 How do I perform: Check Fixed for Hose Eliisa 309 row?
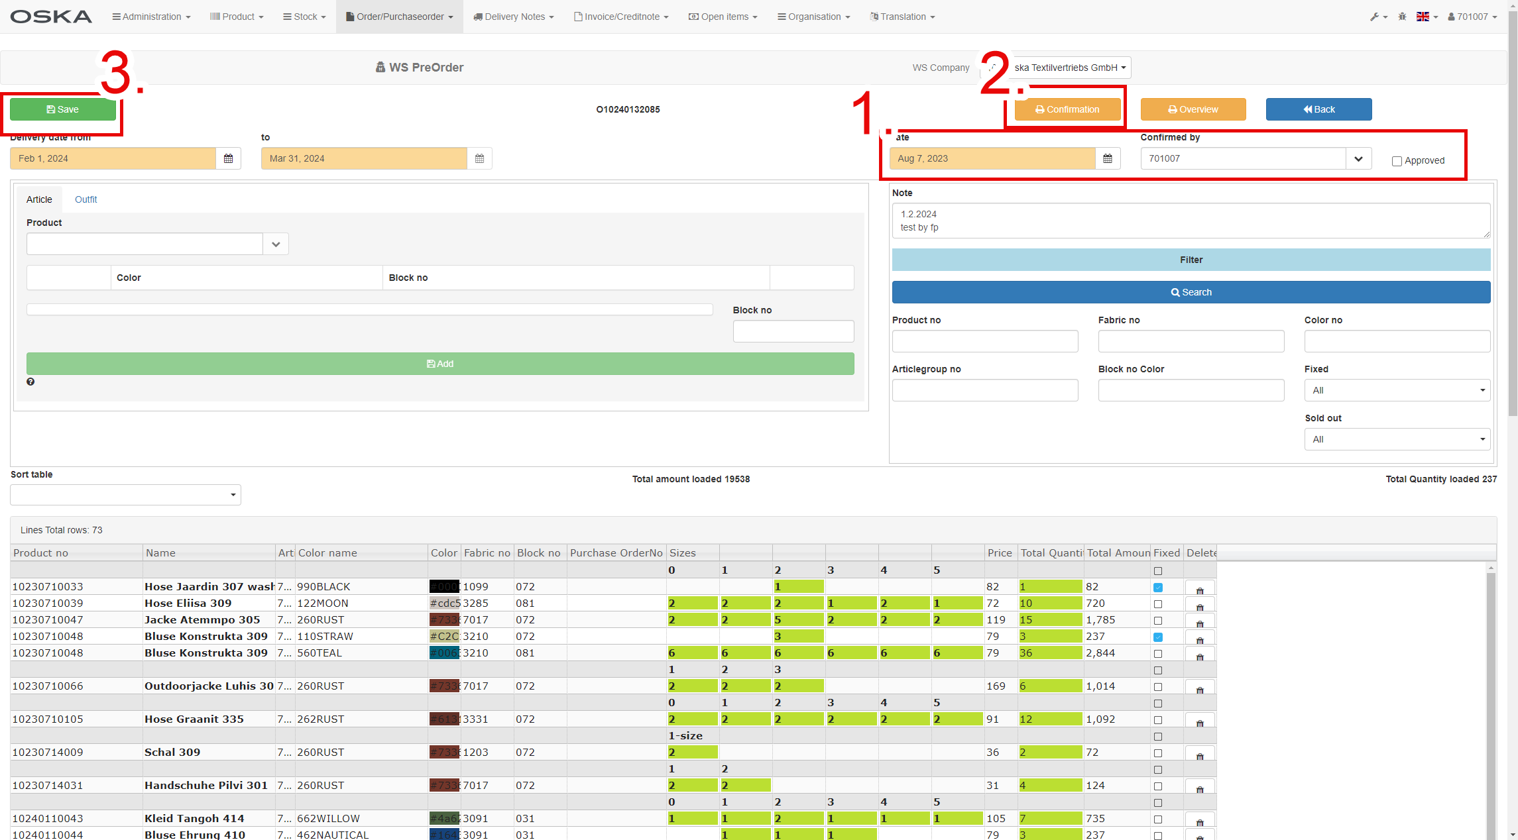(x=1158, y=604)
